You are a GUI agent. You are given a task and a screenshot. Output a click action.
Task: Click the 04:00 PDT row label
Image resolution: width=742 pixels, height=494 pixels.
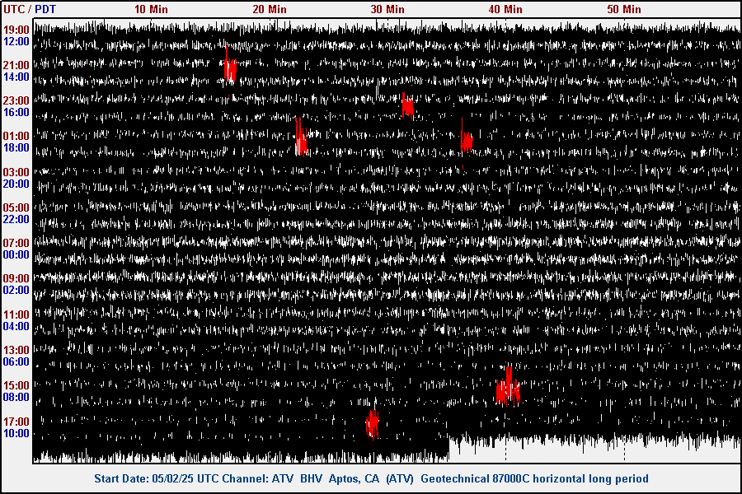click(x=16, y=327)
